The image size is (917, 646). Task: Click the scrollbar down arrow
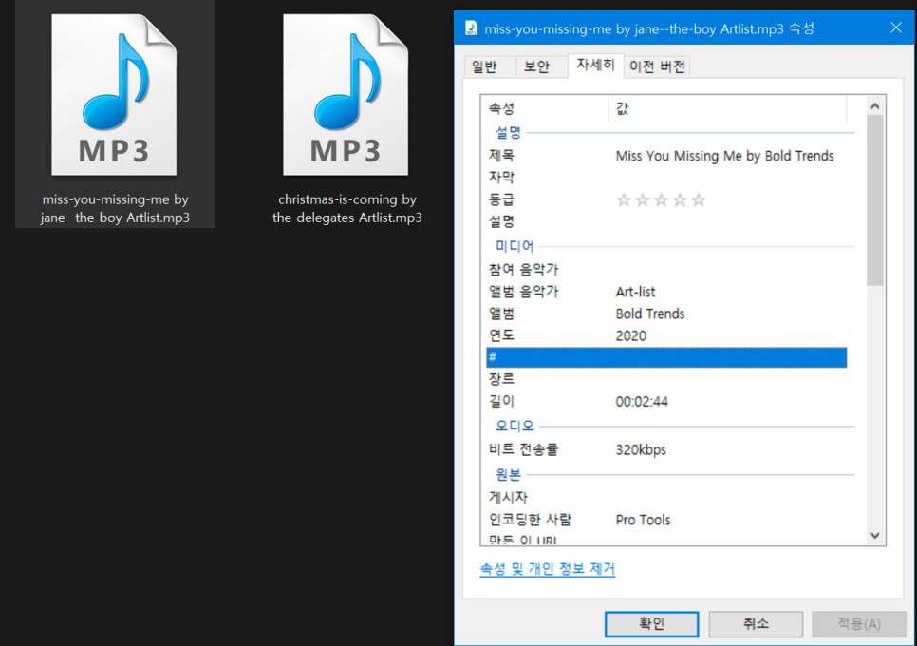click(x=874, y=535)
